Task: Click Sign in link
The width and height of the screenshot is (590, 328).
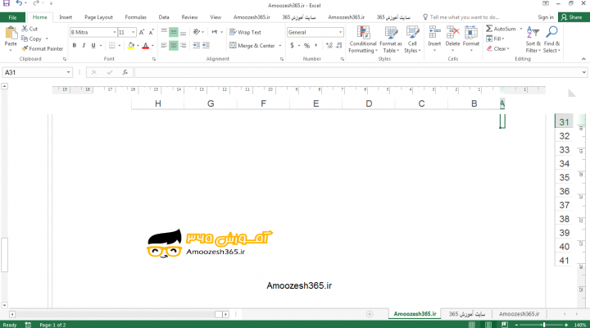Action: (546, 17)
